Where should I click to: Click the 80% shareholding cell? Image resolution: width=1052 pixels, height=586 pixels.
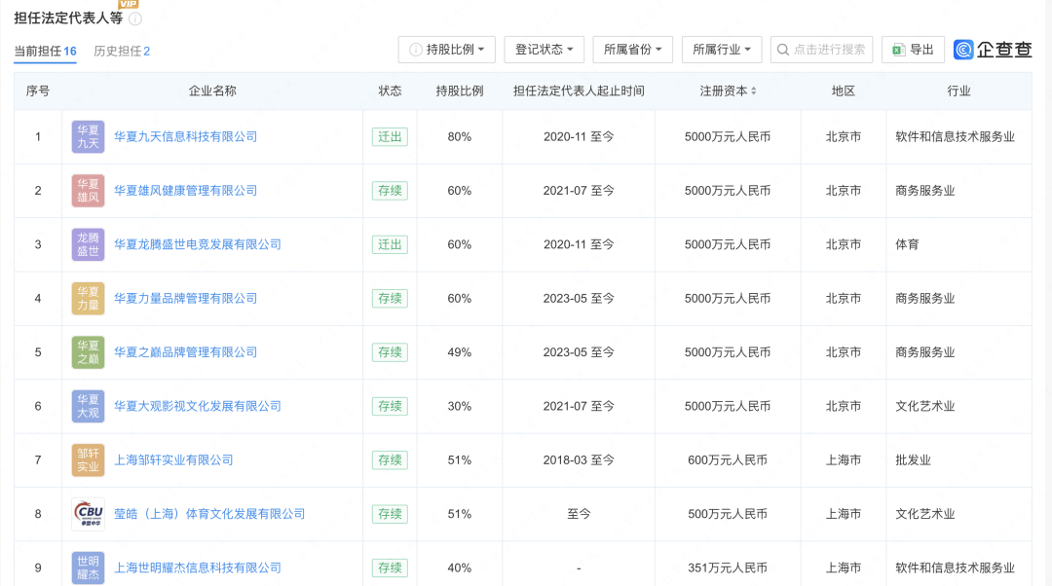click(x=460, y=137)
